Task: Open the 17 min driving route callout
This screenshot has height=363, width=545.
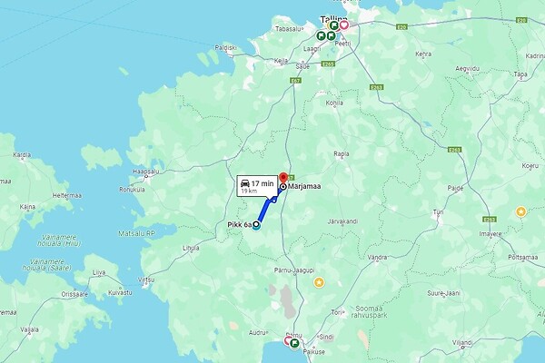Action: click(x=257, y=186)
